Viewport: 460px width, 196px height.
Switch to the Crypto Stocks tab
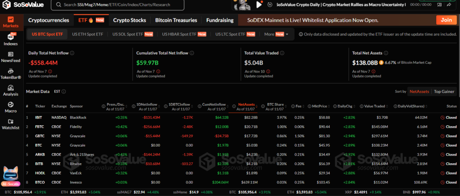click(129, 20)
